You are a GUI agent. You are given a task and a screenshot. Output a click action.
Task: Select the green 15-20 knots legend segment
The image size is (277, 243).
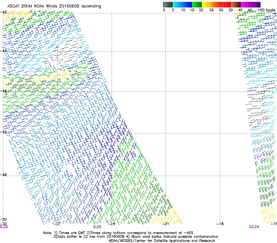[x=197, y=4]
